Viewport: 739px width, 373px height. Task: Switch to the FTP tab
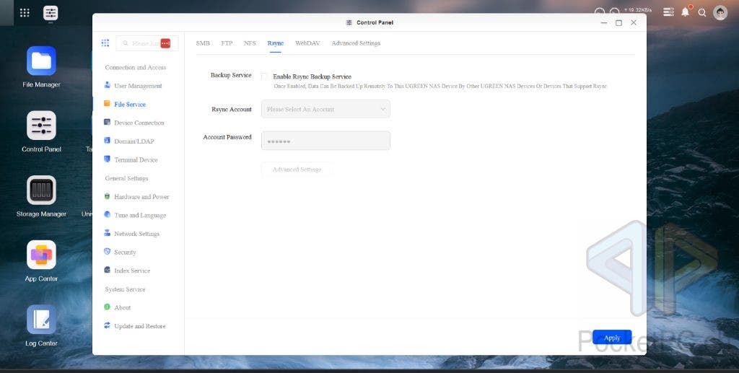pos(227,43)
